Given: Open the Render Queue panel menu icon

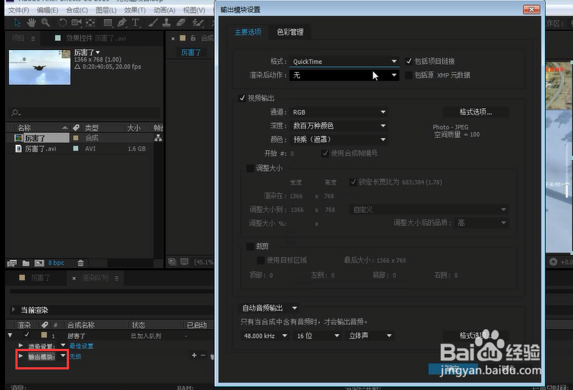Looking at the screenshot, I should click(117, 278).
